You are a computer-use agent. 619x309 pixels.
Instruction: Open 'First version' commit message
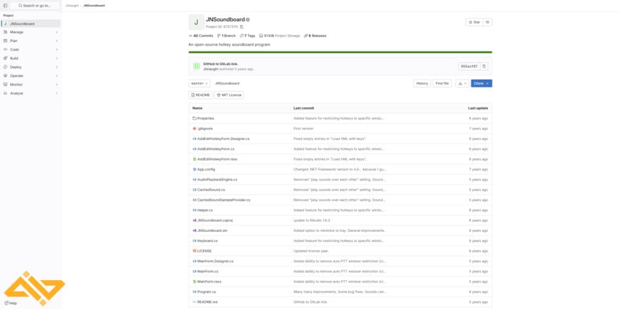point(303,129)
